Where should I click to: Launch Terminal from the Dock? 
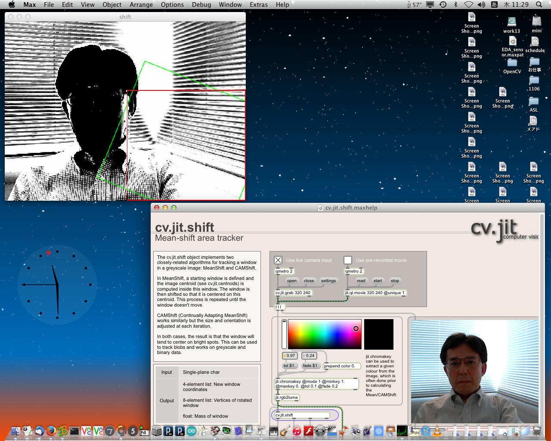pyautogui.click(x=74, y=431)
